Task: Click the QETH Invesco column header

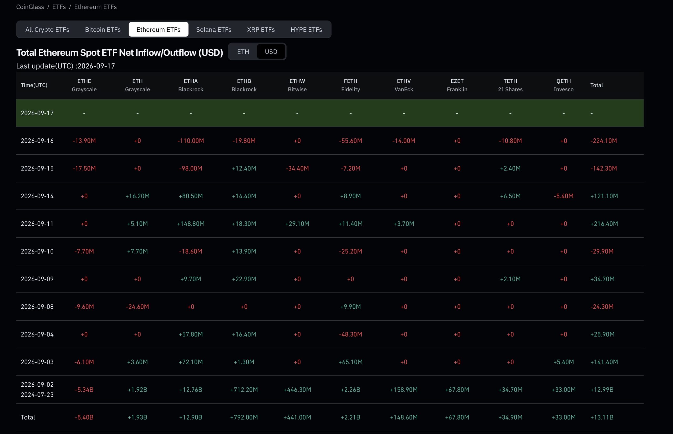Action: click(x=564, y=85)
